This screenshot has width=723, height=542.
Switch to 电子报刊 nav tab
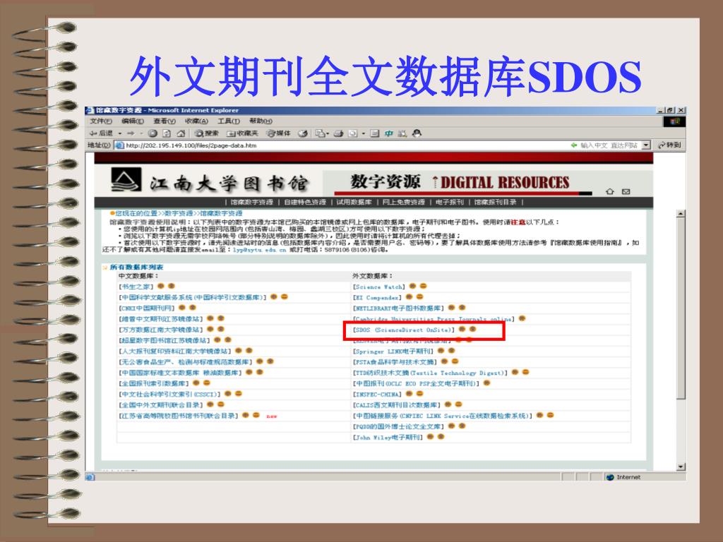click(450, 202)
